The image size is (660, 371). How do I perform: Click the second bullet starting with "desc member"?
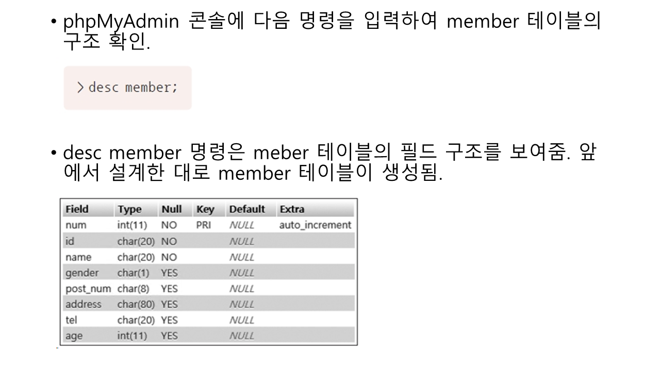tap(330, 163)
